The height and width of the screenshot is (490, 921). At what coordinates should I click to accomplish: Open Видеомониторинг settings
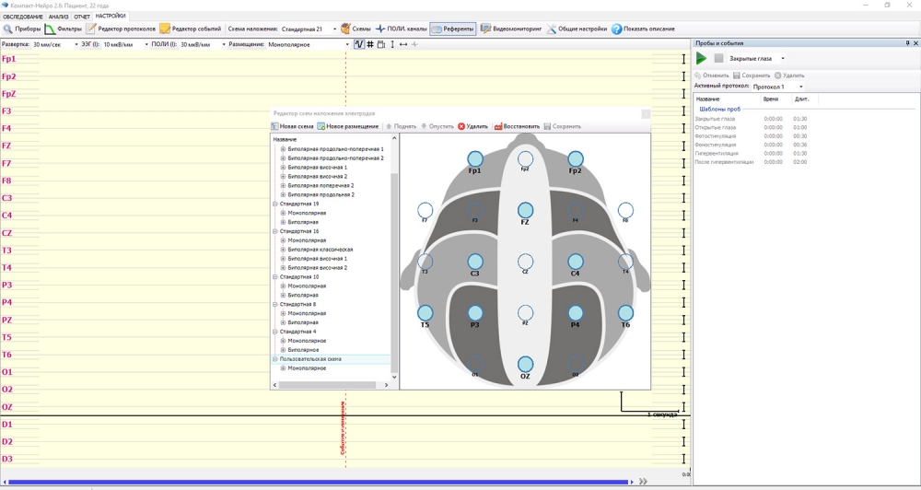[x=511, y=29]
